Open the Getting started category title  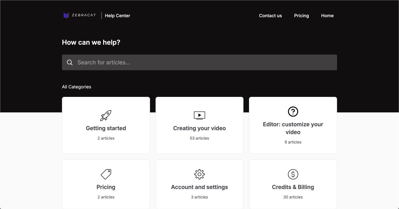pyautogui.click(x=106, y=128)
